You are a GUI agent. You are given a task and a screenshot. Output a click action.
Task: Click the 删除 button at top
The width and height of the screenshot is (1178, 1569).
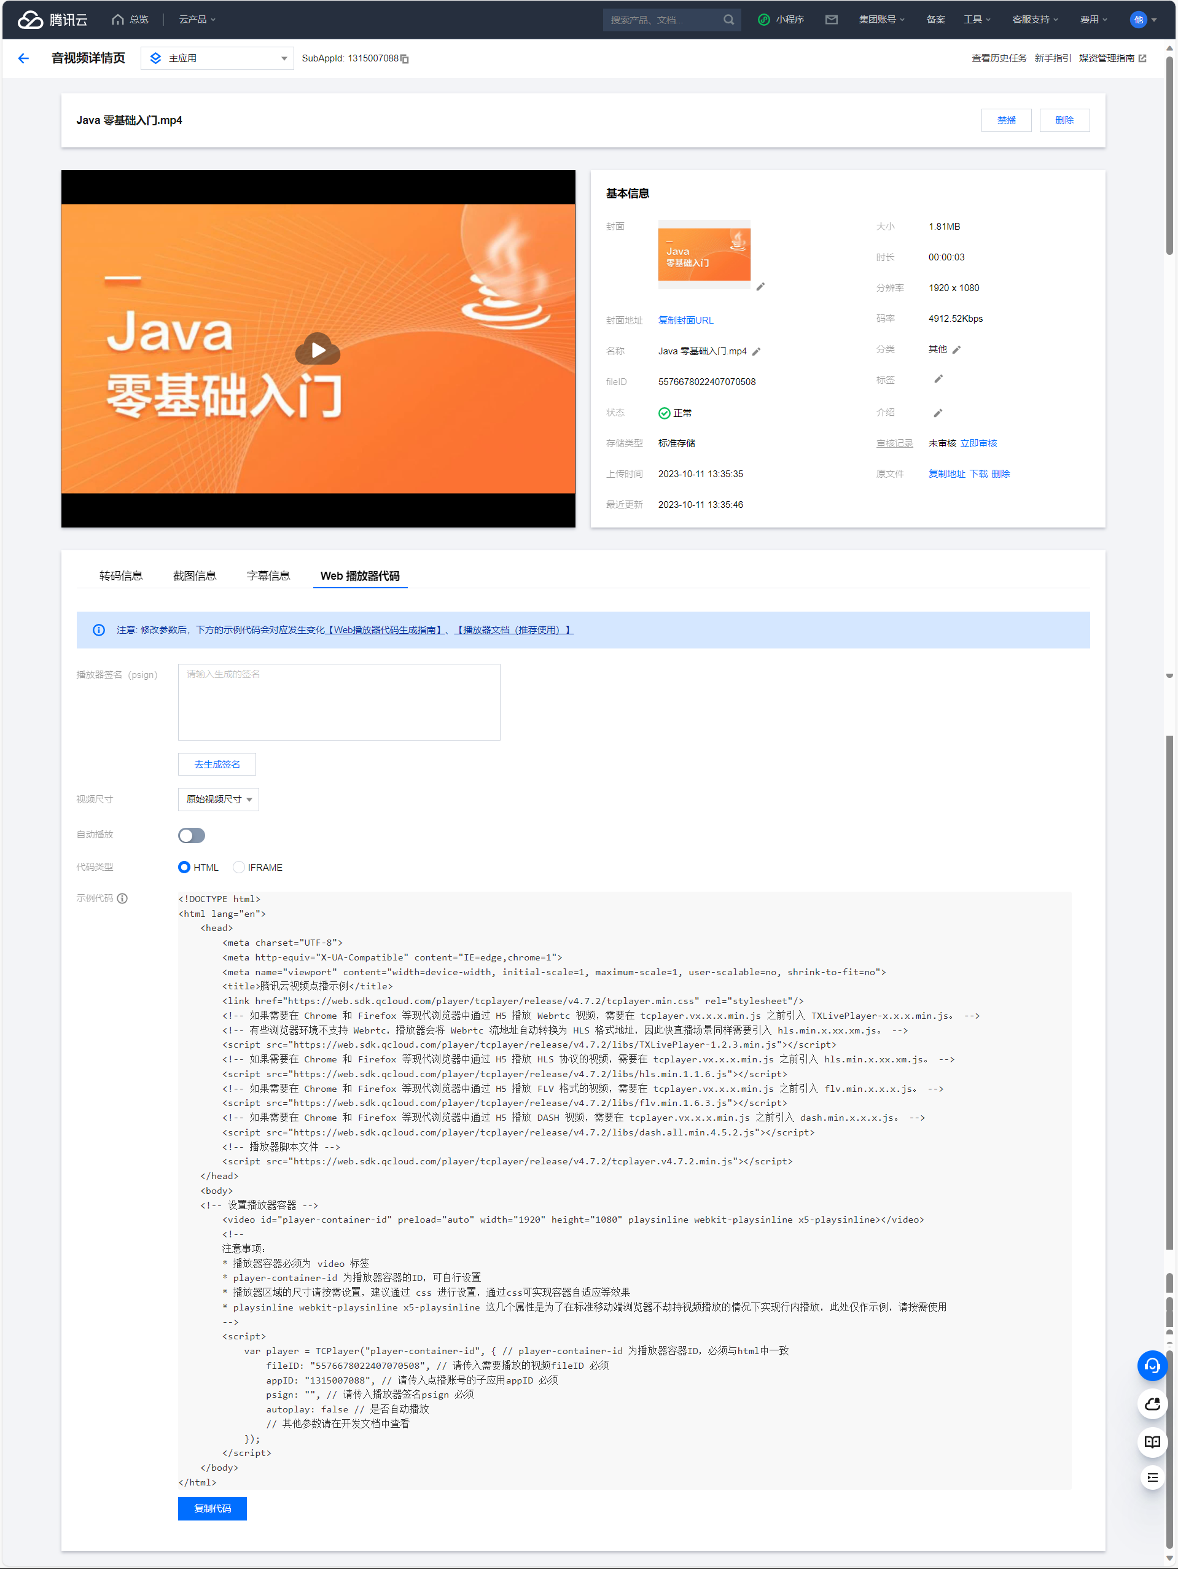click(1064, 120)
